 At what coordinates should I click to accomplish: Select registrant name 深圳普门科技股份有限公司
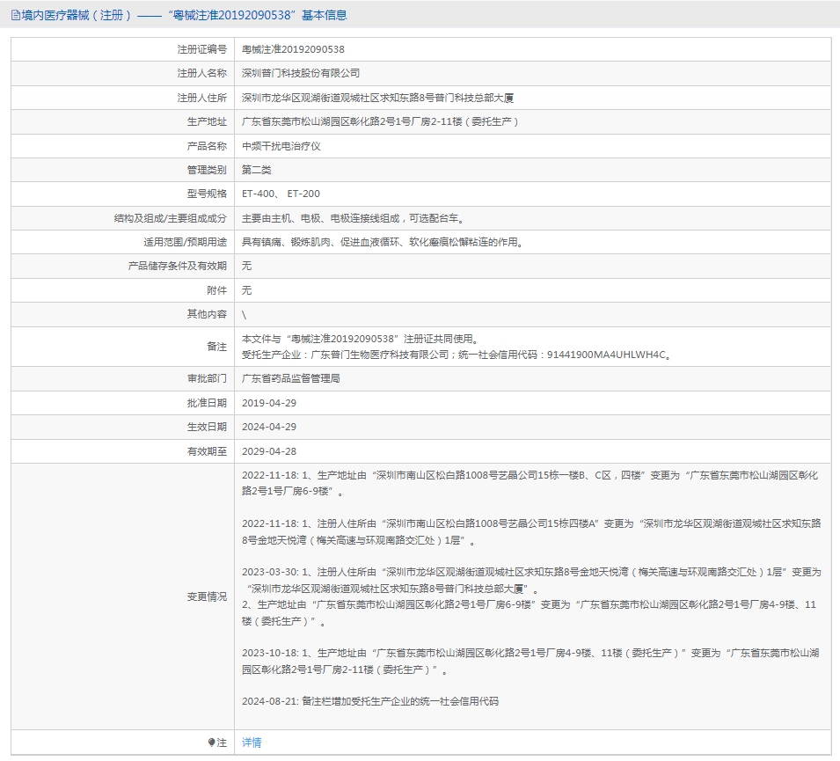[301, 73]
